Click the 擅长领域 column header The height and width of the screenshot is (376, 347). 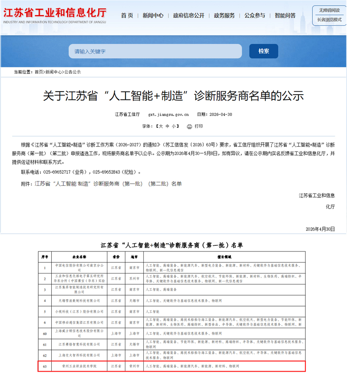point(225,257)
